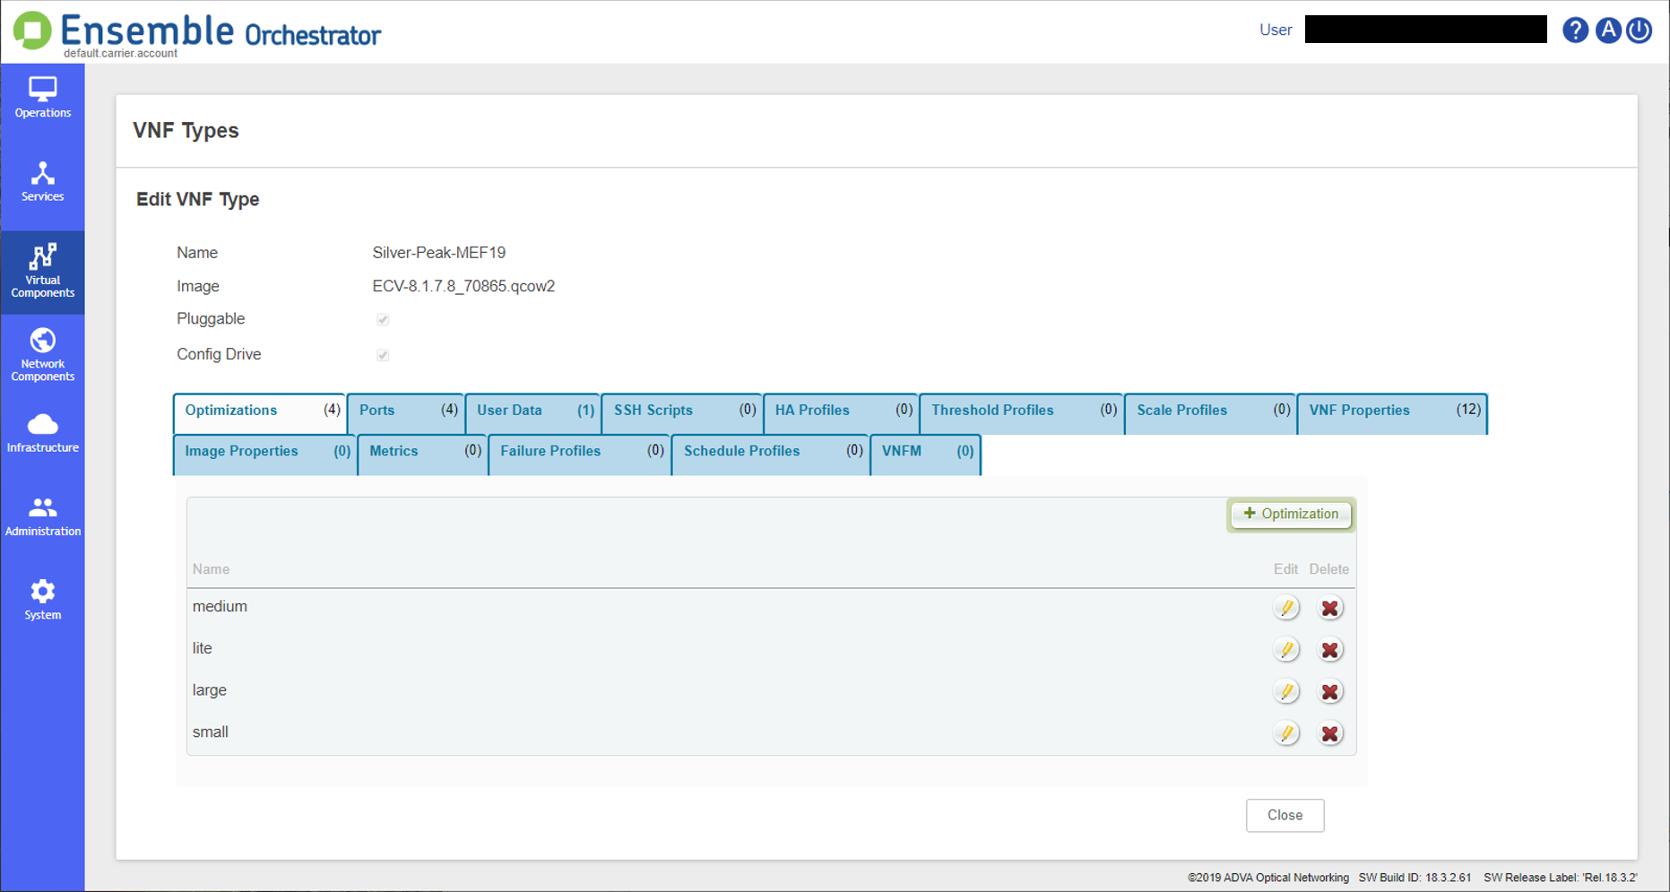Click the 'medium' optimization name
This screenshot has width=1670, height=892.
(220, 607)
